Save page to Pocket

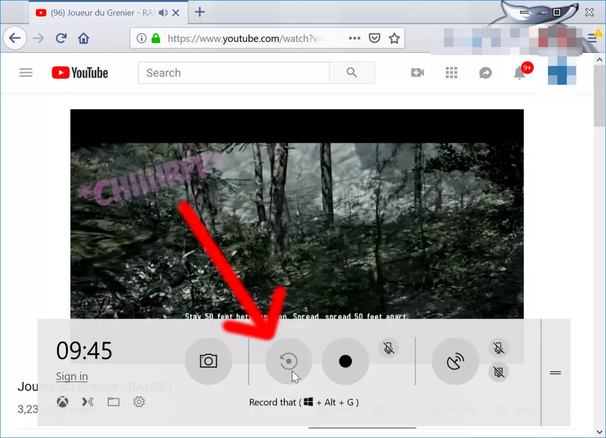pyautogui.click(x=374, y=38)
